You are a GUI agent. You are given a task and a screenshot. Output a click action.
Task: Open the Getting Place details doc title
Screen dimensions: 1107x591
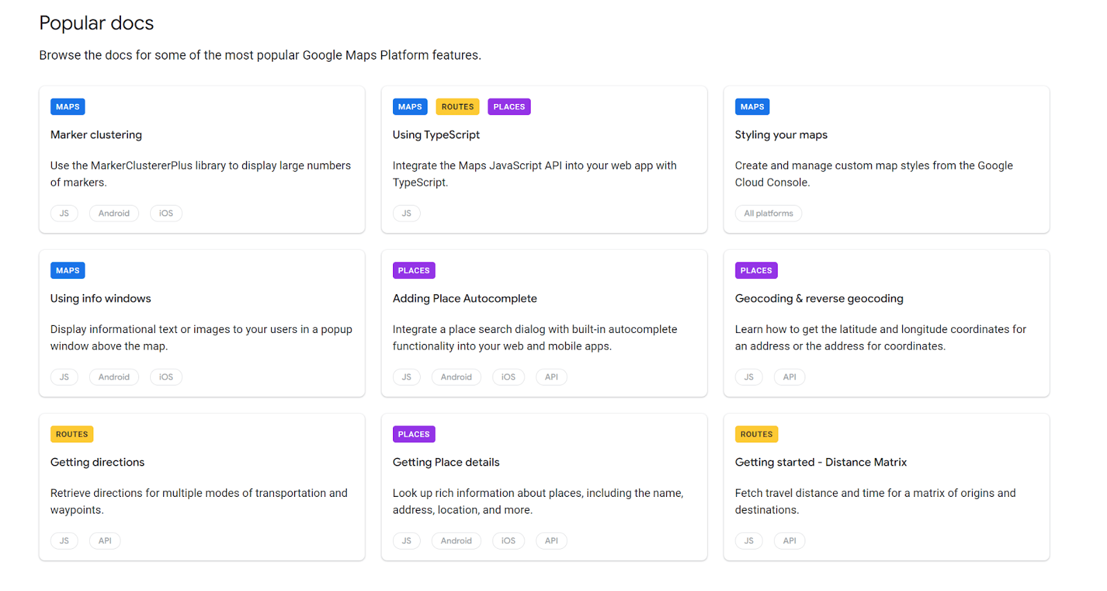446,462
